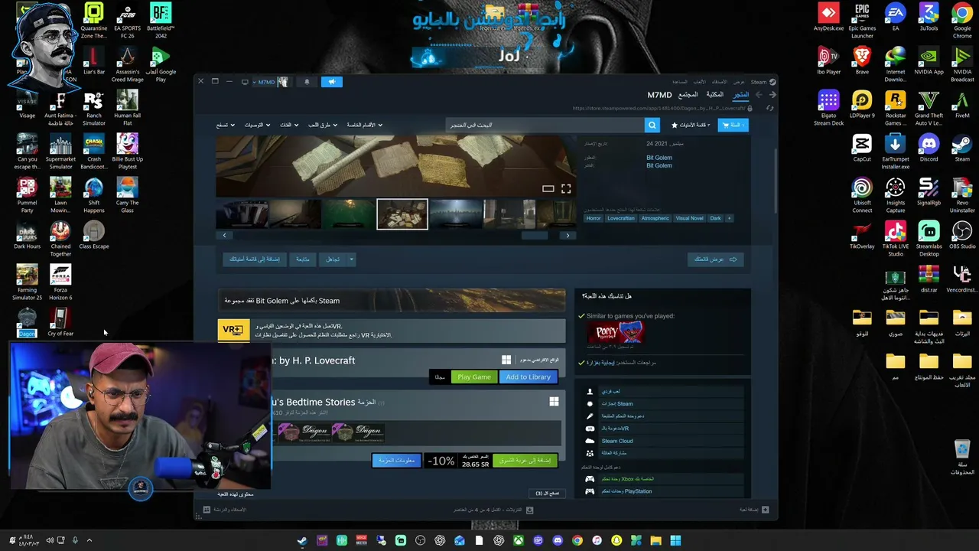This screenshot has height=551, width=979.
Task: Open the Recycle Bin on desktop
Action: pos(962,457)
